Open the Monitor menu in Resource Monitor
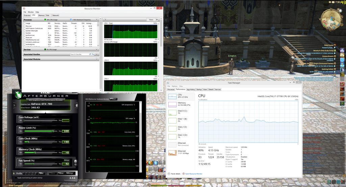346x187 pixels. pos(31,12)
